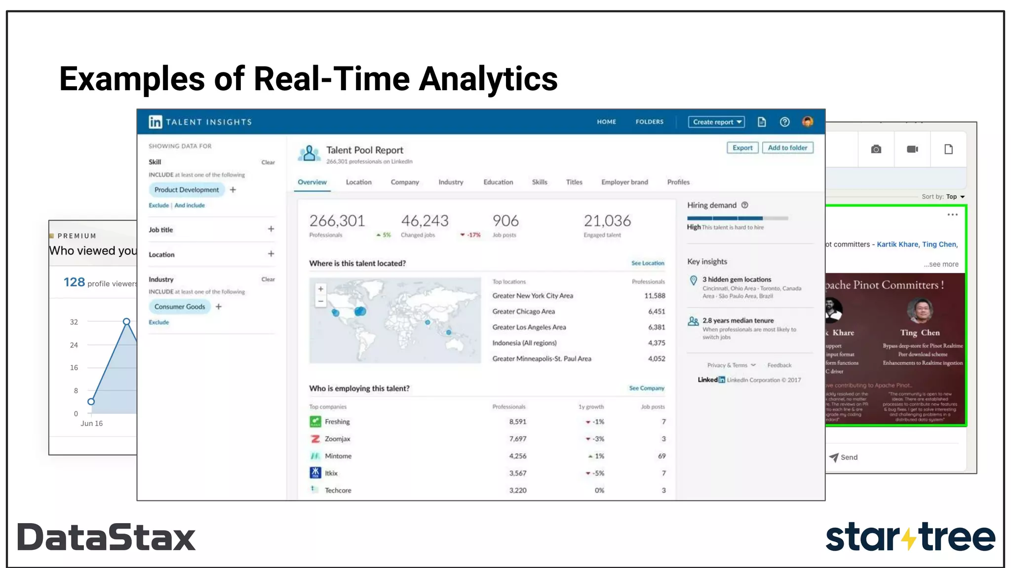Viewport: 1011px width, 568px height.
Task: Click the world map of talent locations
Action: 395,320
